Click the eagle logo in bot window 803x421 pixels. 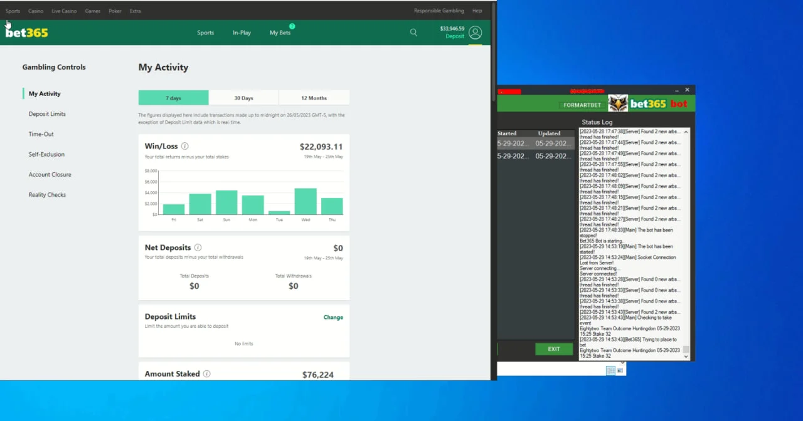coord(618,103)
